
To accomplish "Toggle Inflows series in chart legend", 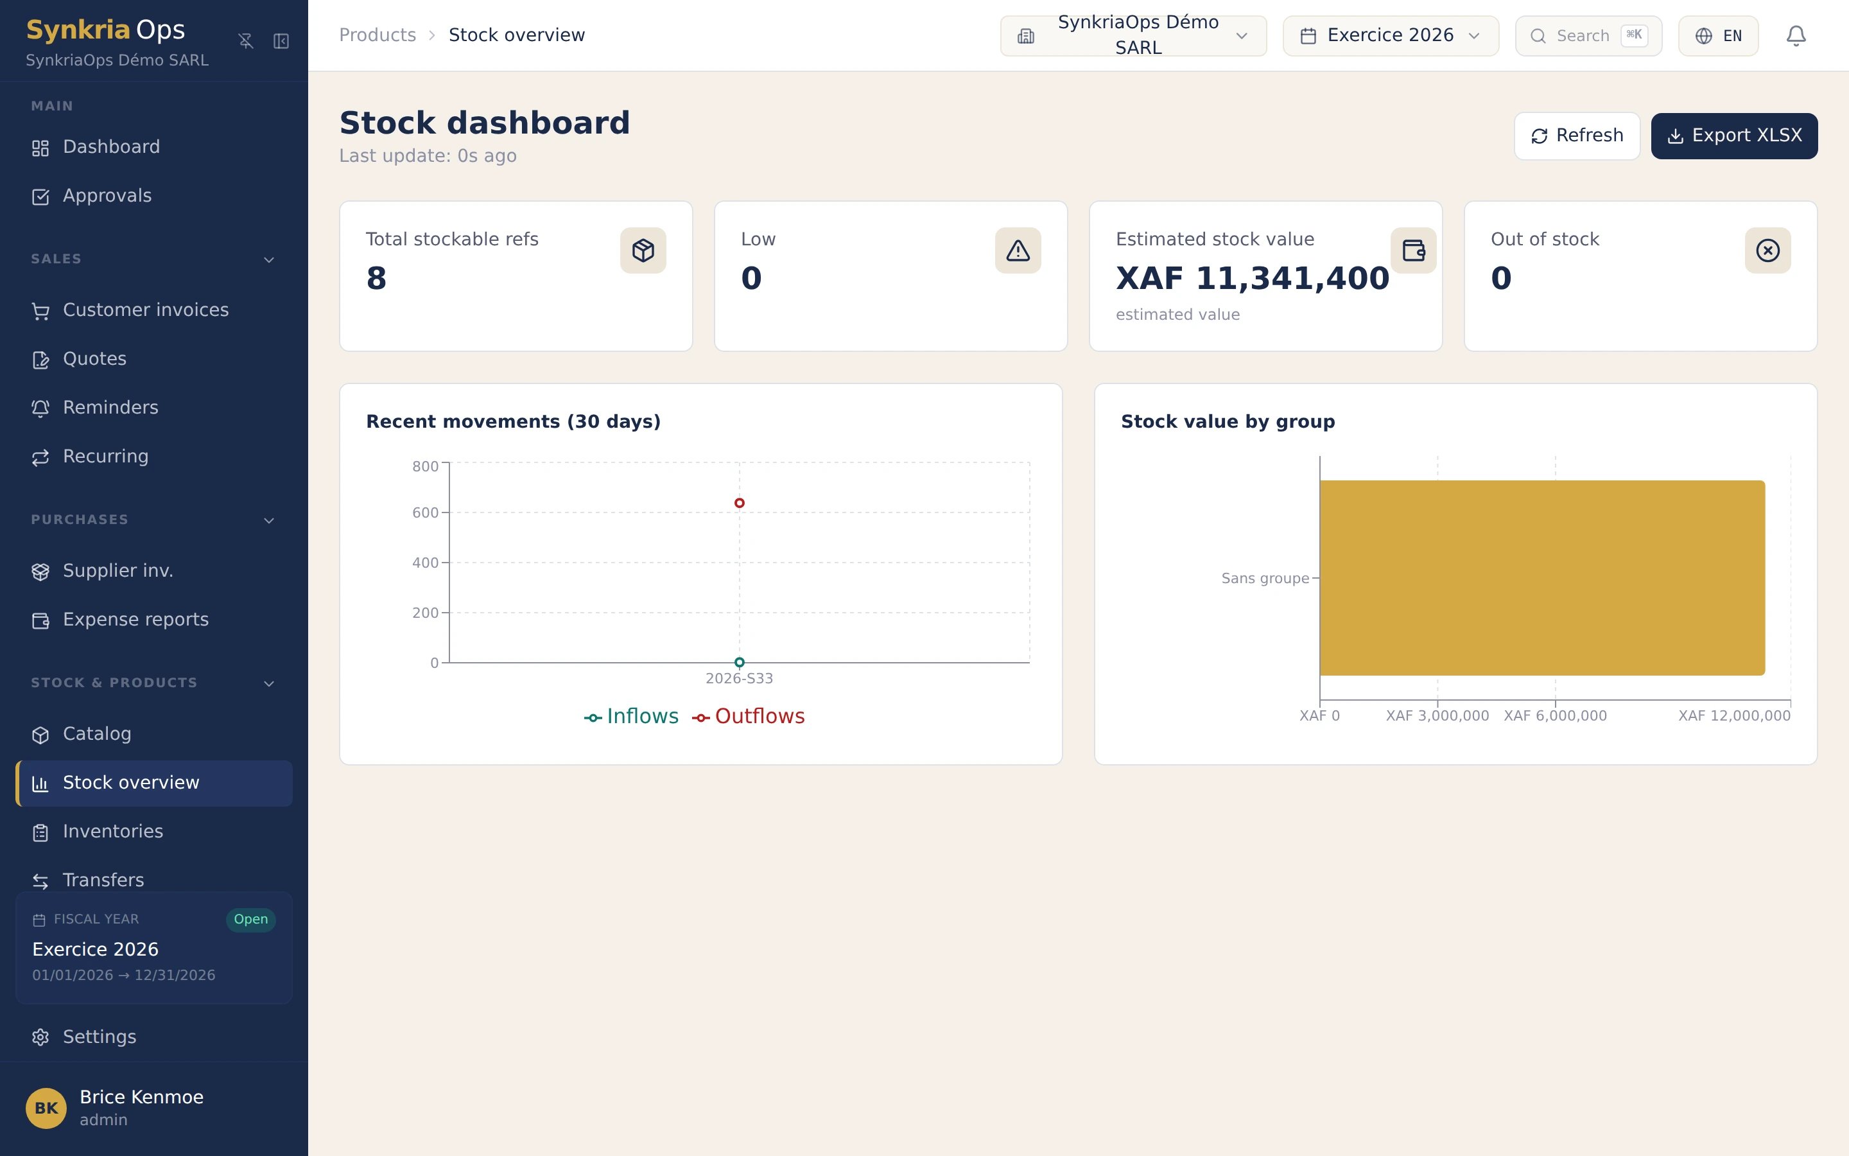I will tap(631, 716).
